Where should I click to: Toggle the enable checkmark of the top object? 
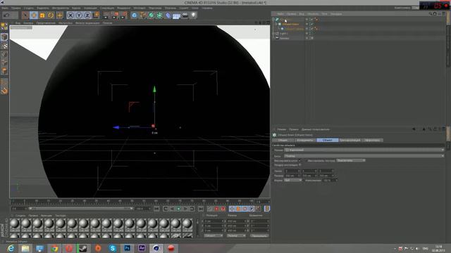point(311,19)
